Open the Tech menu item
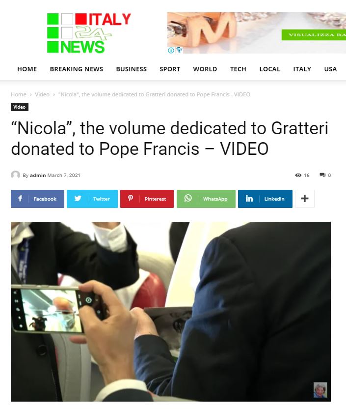Image resolution: width=346 pixels, height=414 pixels. (238, 69)
